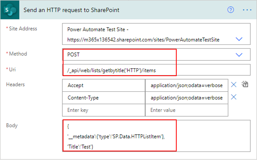Remove the Accept header row

[233, 85]
